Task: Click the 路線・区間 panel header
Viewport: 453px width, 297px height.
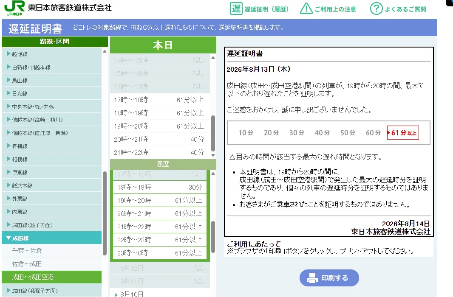Action: 54,42
